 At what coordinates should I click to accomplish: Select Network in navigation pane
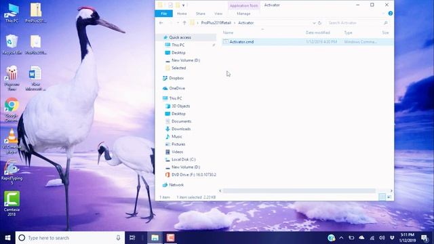point(176,185)
